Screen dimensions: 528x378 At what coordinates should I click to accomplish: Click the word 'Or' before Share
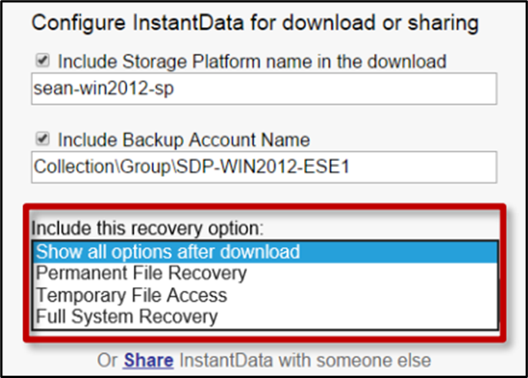pos(107,360)
